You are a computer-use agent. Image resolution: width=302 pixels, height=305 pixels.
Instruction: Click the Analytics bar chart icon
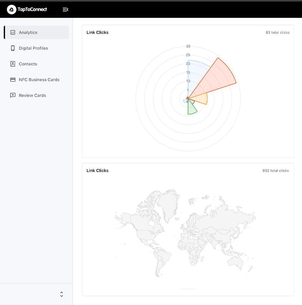click(13, 32)
